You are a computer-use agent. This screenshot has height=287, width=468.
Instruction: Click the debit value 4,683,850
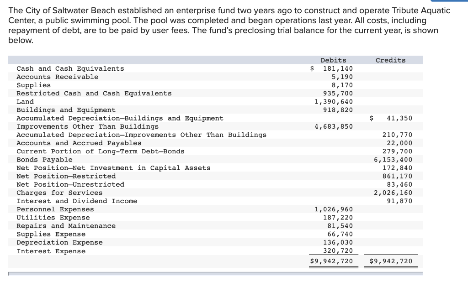(334, 127)
